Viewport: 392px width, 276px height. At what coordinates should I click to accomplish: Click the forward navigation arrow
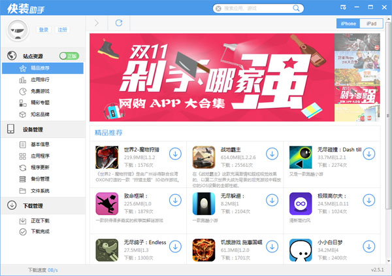click(x=97, y=24)
